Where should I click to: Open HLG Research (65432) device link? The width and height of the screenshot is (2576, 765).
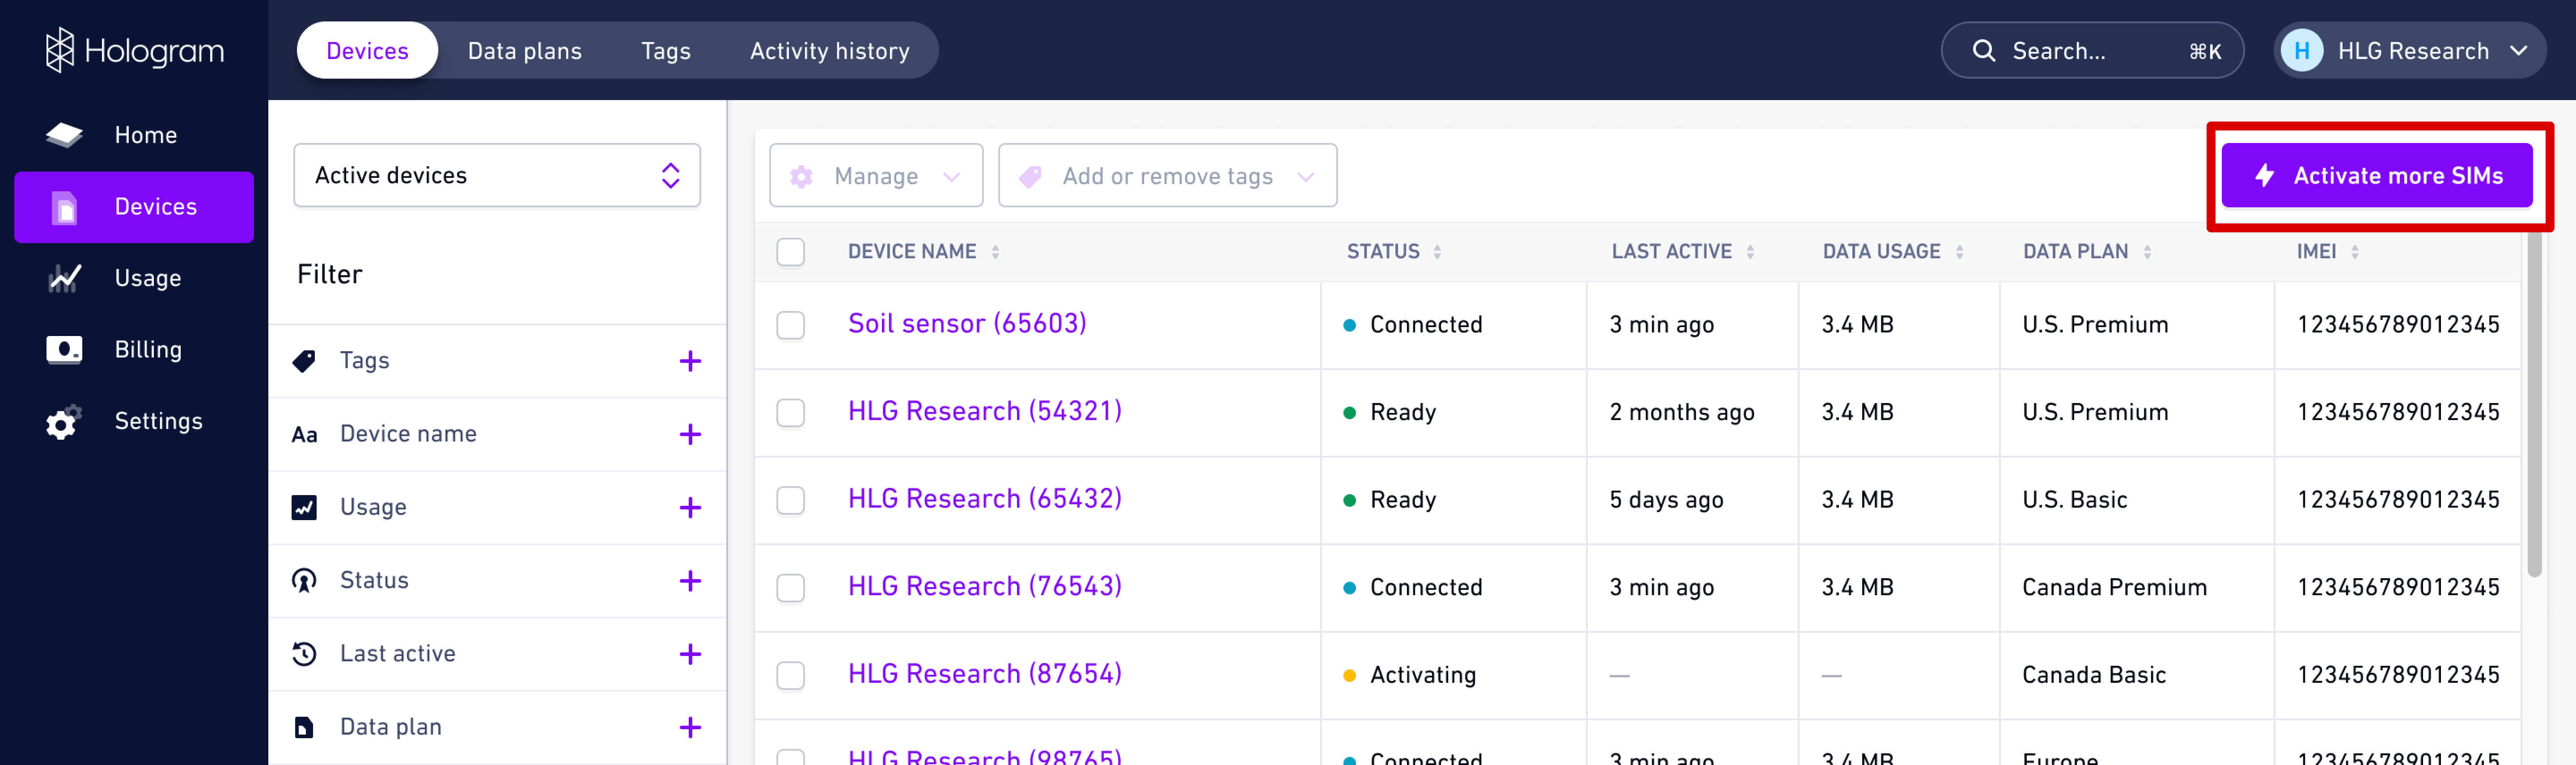point(985,498)
